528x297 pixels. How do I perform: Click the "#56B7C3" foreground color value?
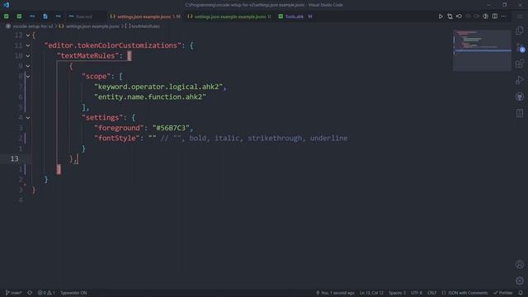tap(171, 128)
